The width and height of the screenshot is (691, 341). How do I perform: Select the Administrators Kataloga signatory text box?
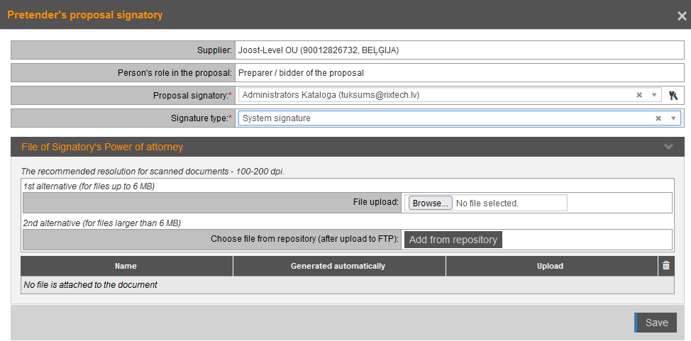433,95
